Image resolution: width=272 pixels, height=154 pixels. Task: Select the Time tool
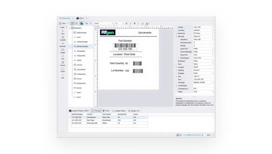point(63,57)
